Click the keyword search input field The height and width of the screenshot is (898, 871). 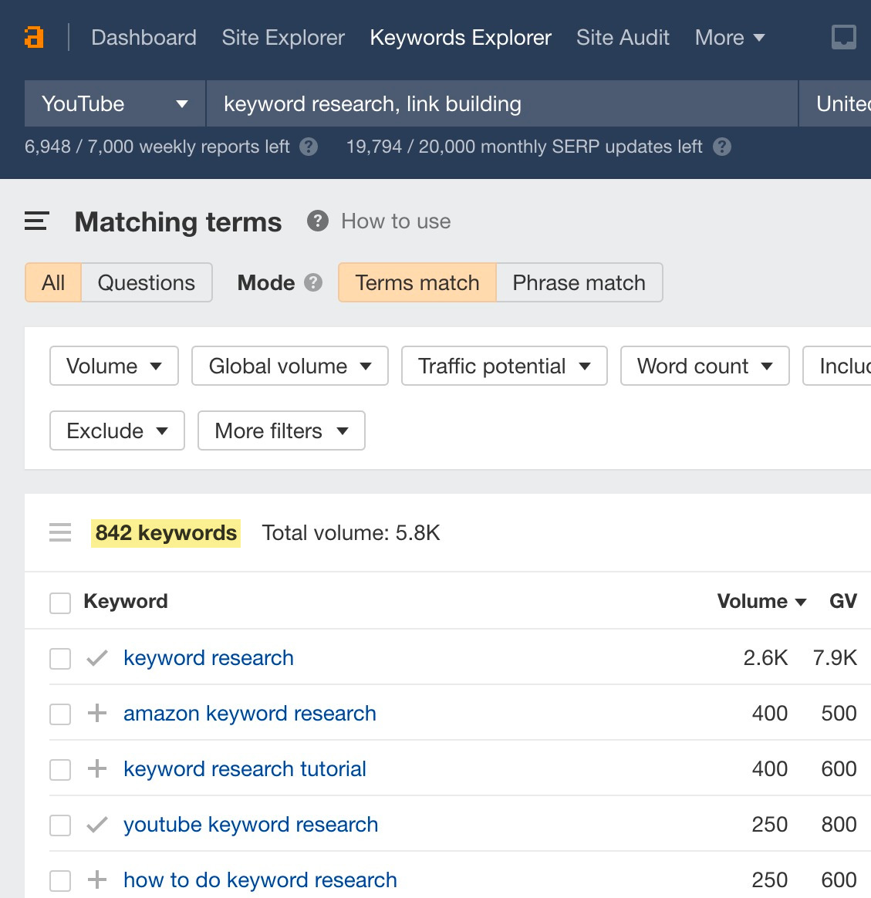click(501, 104)
